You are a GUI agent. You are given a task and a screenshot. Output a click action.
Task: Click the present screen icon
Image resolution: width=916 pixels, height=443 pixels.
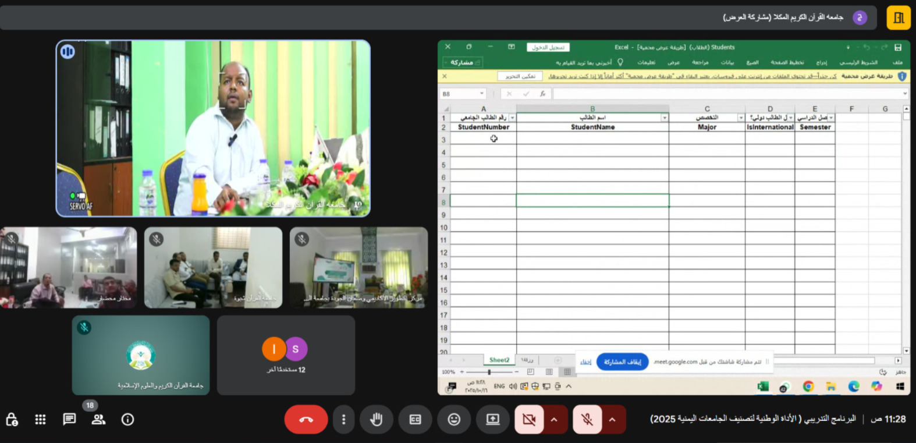493,420
